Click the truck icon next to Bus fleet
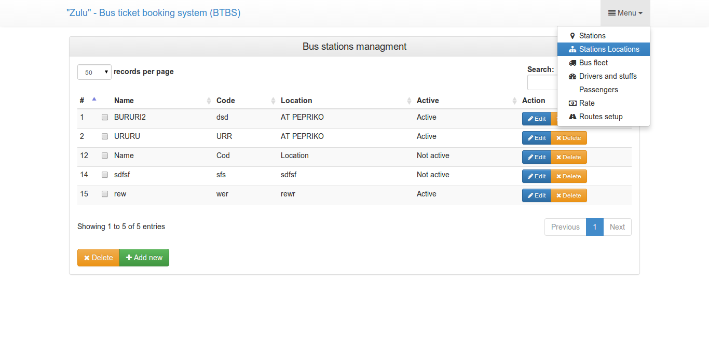Screen dimensions: 709x340 coord(572,63)
